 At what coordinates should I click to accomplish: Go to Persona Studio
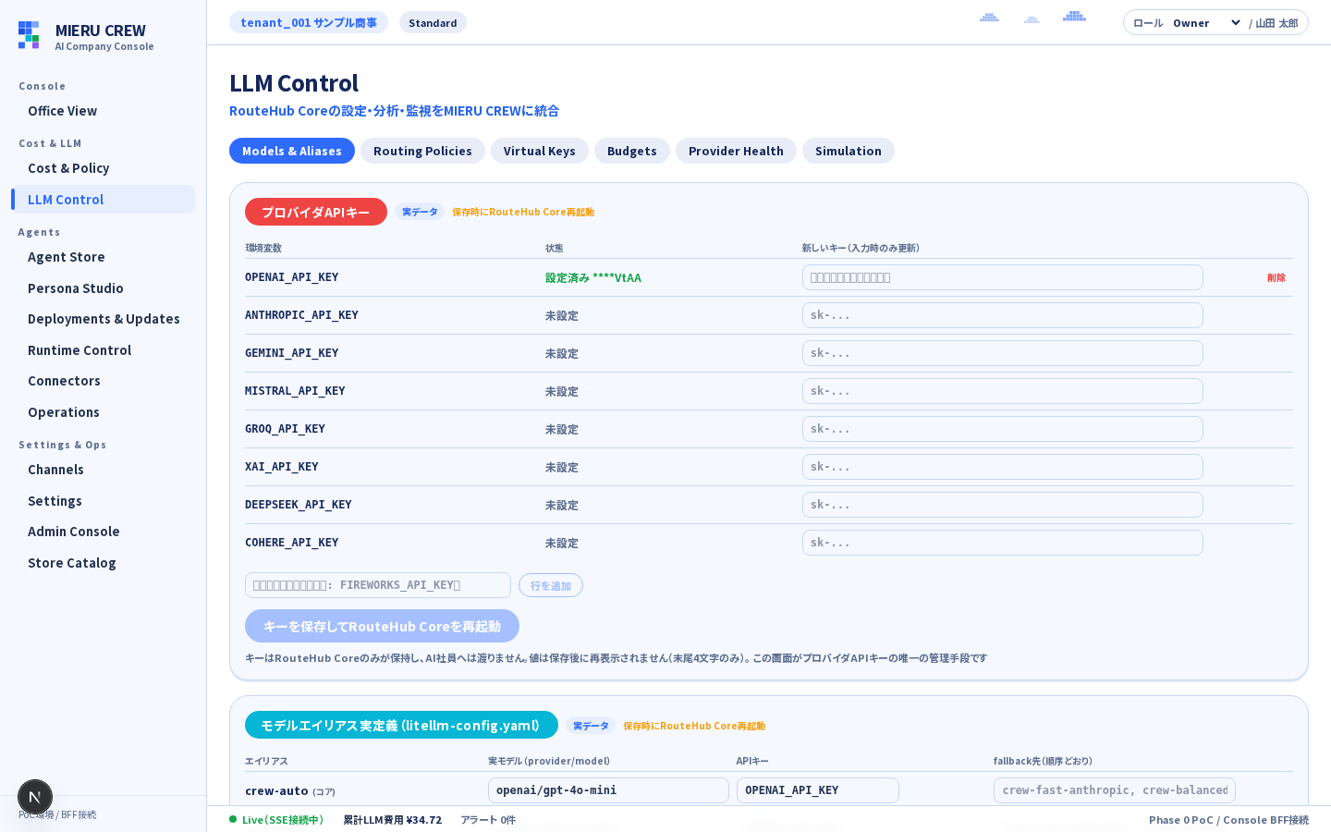tap(104, 288)
